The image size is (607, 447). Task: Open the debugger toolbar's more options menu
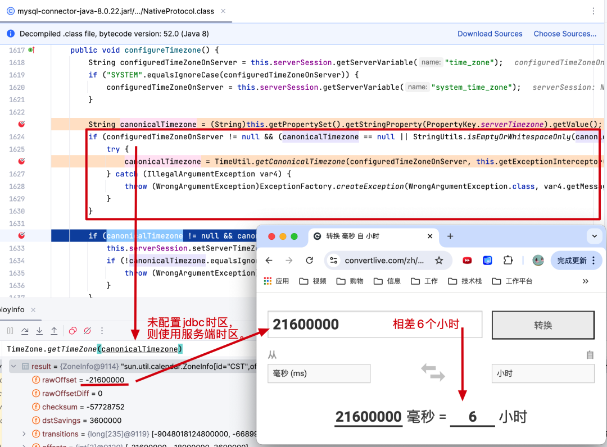coord(102,331)
